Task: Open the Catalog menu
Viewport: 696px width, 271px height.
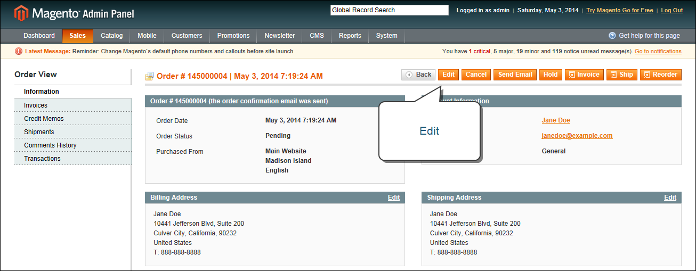Action: [112, 36]
